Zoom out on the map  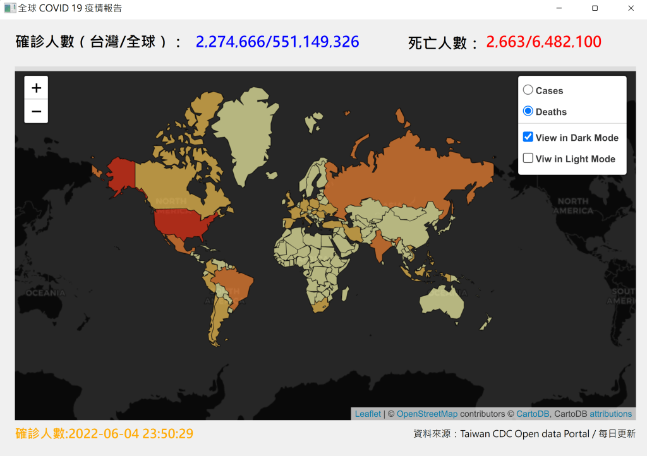pos(36,112)
